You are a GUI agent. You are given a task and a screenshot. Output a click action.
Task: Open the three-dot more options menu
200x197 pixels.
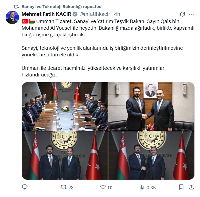coord(191,14)
